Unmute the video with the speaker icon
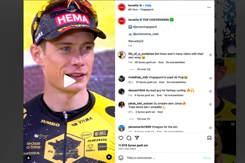 [109, 157]
